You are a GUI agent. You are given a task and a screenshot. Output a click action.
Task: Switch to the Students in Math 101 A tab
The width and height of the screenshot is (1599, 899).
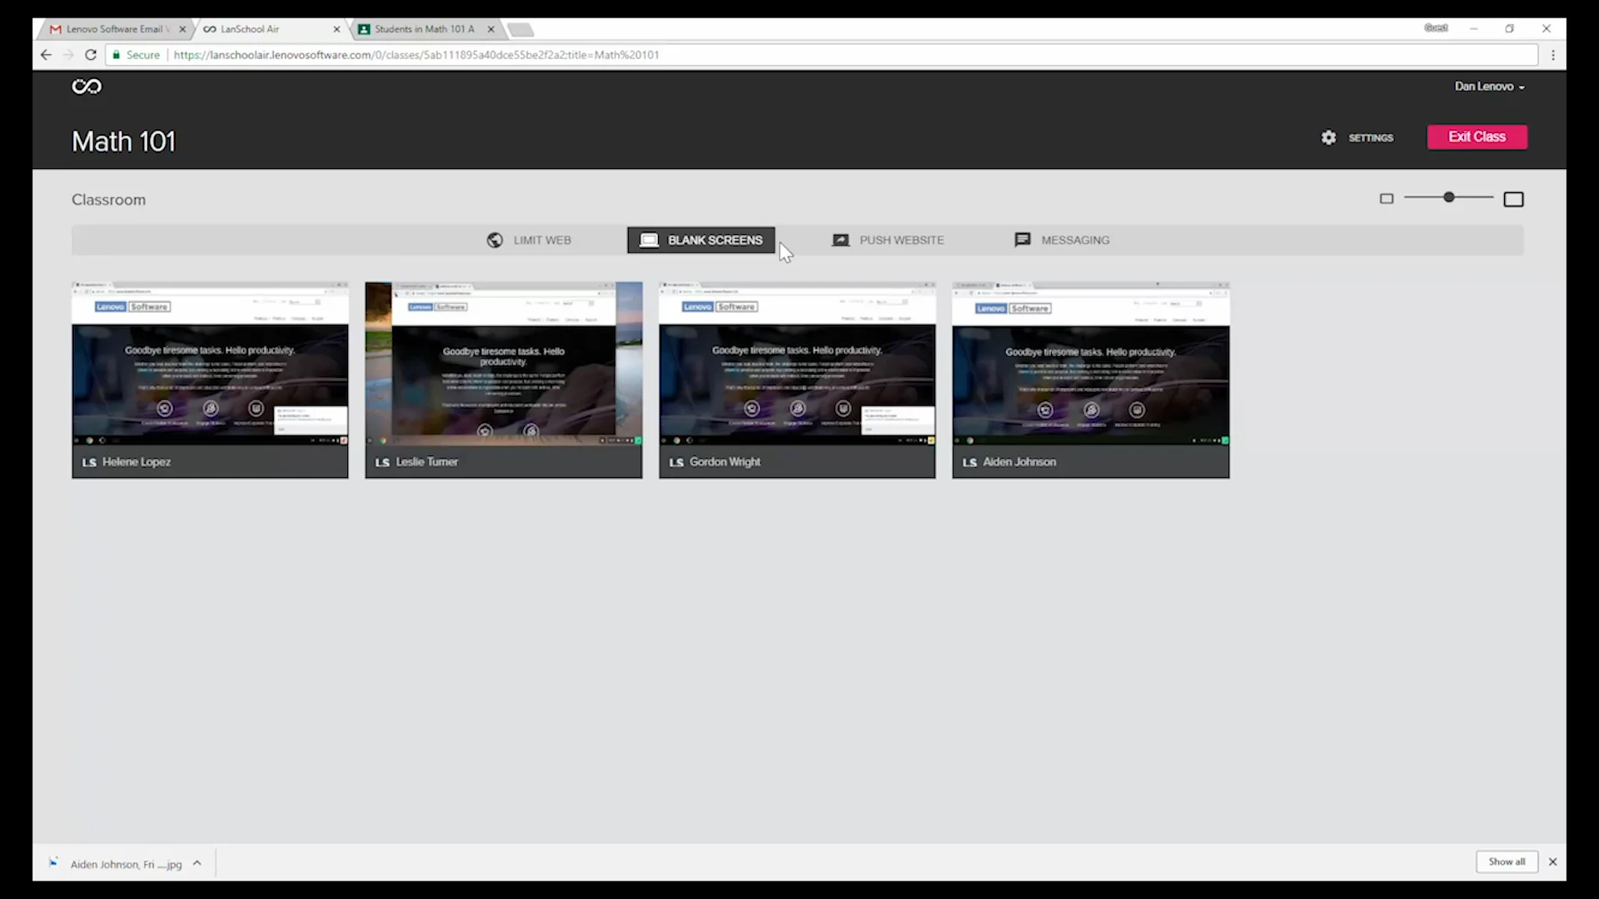[x=421, y=29]
